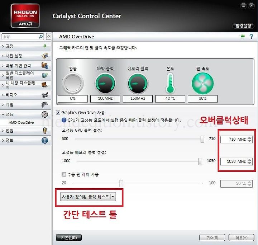This screenshot has width=258, height=245.
Task: Click the 일반 디스플레이 작업 monitor icon
Action: 45,75
